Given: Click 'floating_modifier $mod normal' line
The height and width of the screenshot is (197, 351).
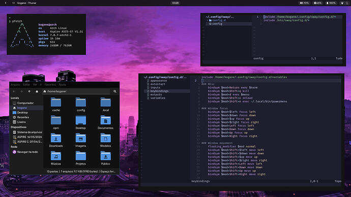Looking at the screenshot, I should pos(231,147).
